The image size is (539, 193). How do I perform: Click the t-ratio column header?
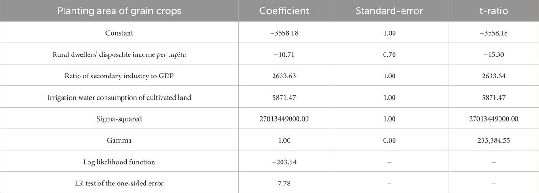click(x=494, y=11)
